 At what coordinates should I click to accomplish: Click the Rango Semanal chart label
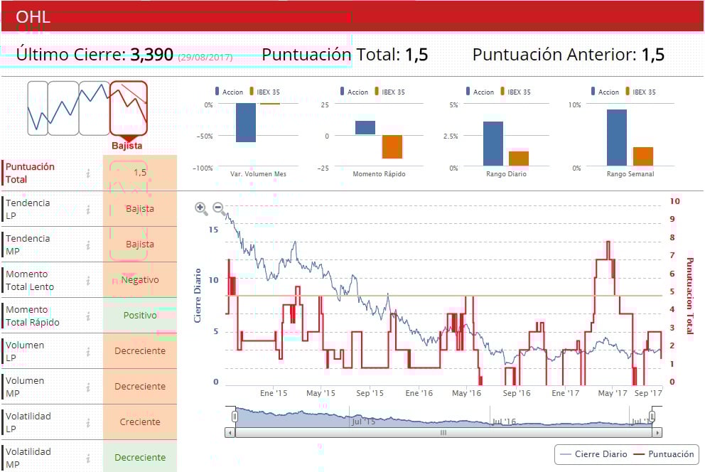(630, 173)
